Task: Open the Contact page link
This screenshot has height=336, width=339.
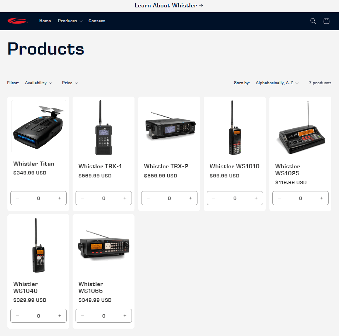Action: (97, 21)
